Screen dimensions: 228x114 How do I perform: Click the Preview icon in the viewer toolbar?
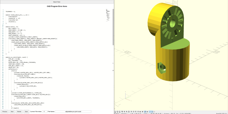(115, 111)
